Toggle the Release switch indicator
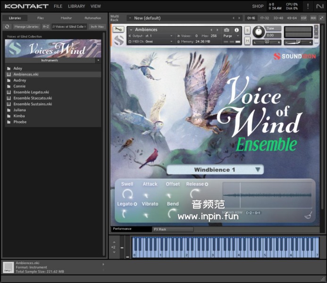Image resolution: width=327 pixels, height=283 pixels. point(207,184)
